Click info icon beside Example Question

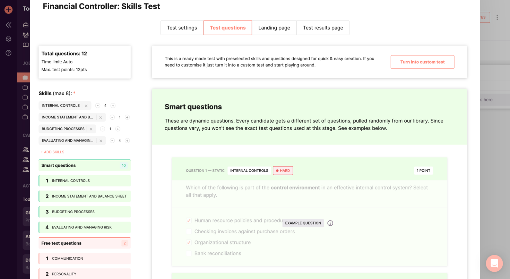(330, 223)
